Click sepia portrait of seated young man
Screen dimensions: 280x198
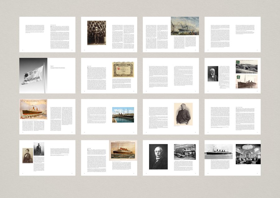pyautogui.click(x=28, y=155)
